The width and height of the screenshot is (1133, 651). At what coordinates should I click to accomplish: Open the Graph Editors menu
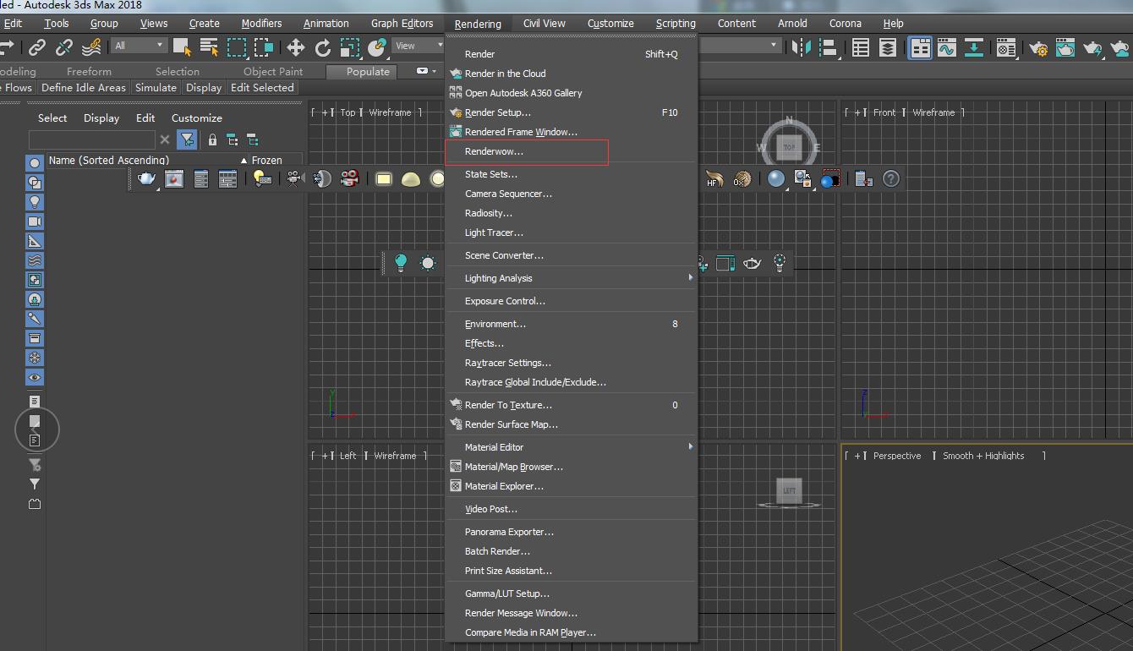(x=402, y=23)
